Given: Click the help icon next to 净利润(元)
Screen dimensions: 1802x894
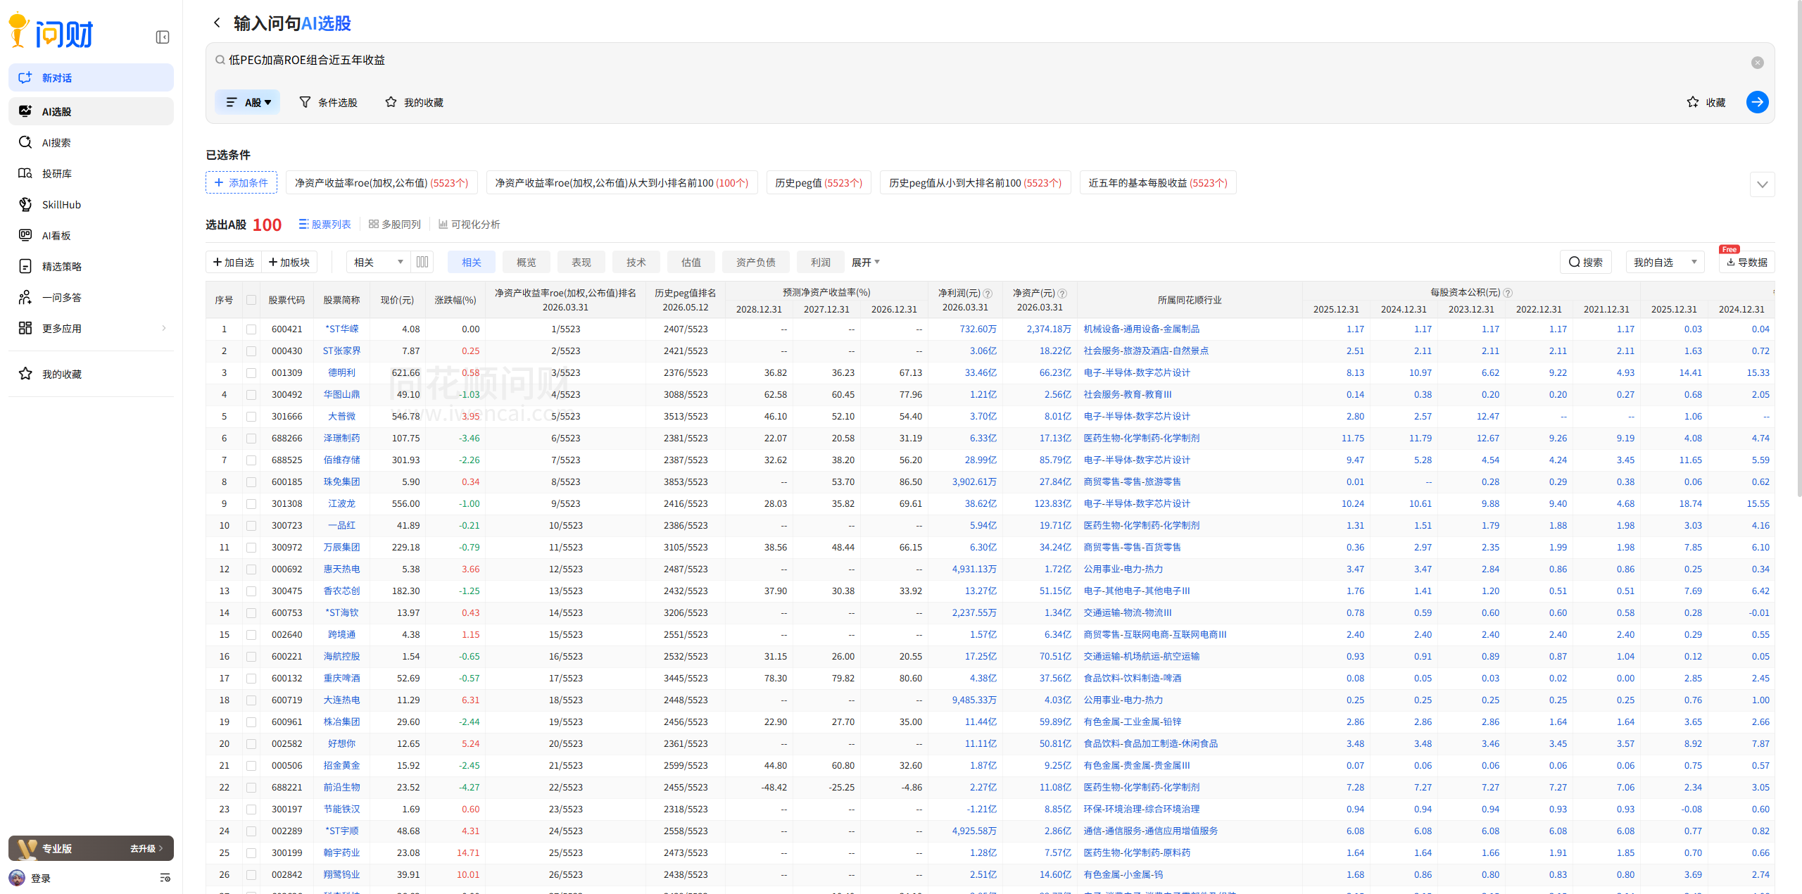Looking at the screenshot, I should [988, 293].
